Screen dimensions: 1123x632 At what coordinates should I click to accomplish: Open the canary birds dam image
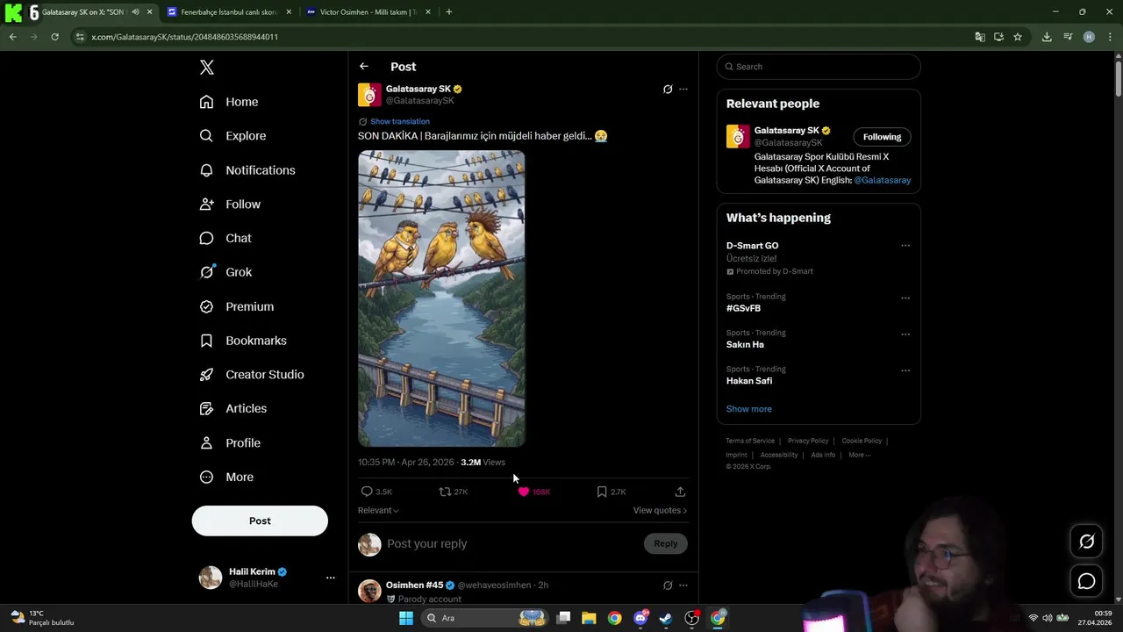click(x=441, y=298)
